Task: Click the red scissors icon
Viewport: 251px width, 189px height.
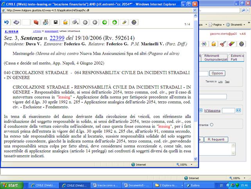Action: pos(223,44)
